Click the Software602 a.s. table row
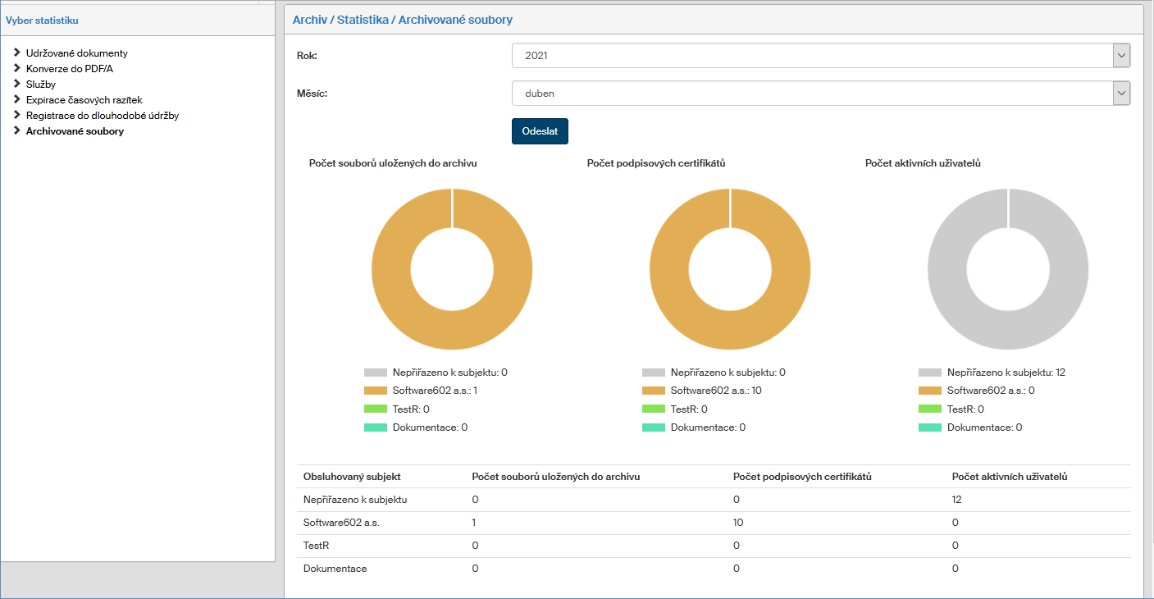This screenshot has height=599, width=1154. 341,523
